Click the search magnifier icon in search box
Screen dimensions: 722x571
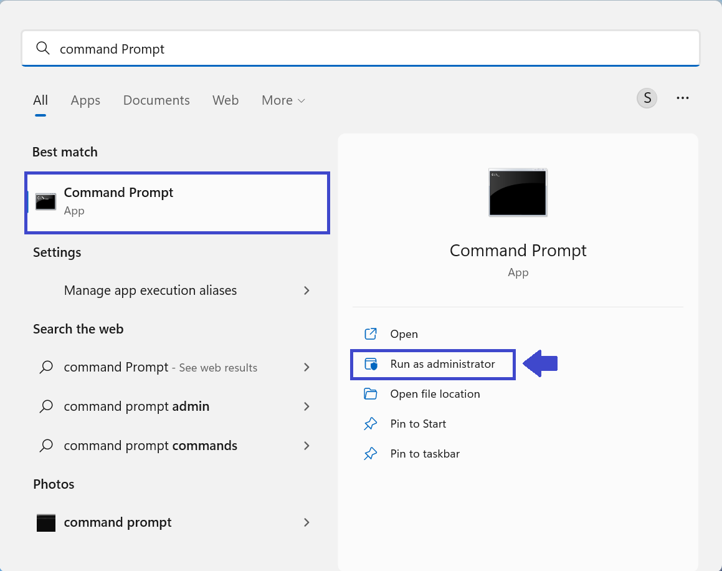point(43,49)
